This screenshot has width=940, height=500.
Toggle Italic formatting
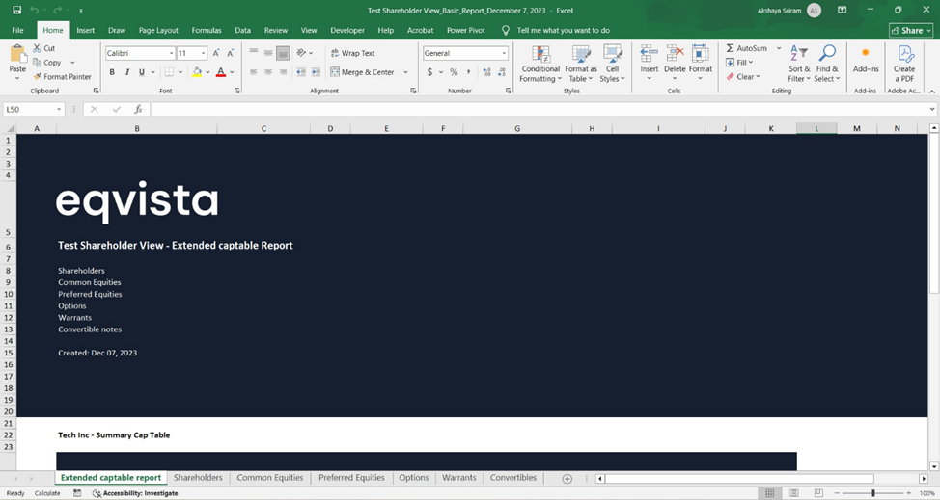click(x=127, y=71)
